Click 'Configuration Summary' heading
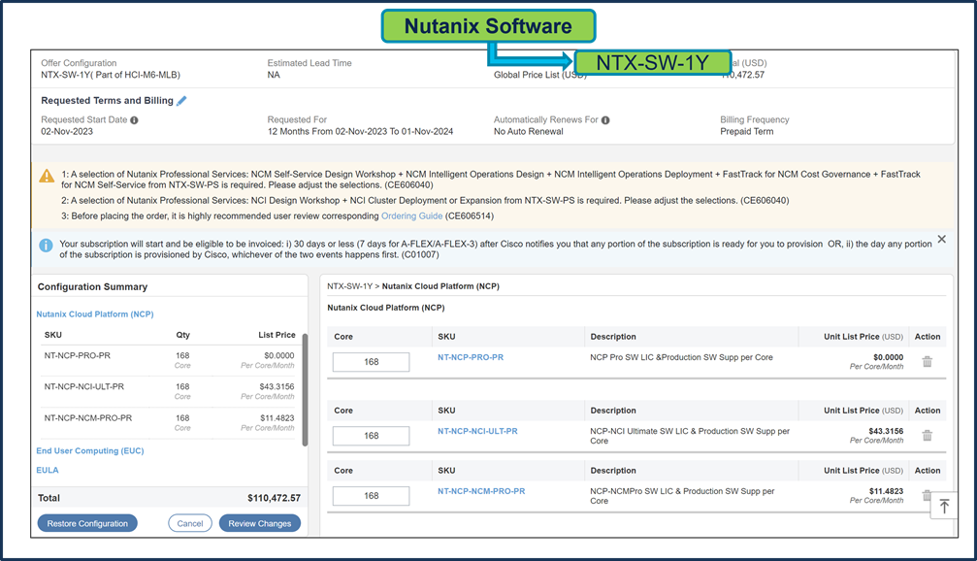The image size is (977, 561). pos(92,286)
